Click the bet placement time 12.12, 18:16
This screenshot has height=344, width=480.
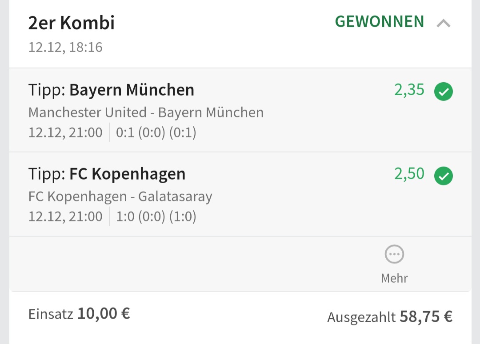tap(65, 47)
